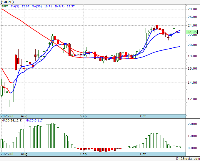Click the EMA(7) legend label
This screenshot has height=161, width=200.
click(x=59, y=6)
